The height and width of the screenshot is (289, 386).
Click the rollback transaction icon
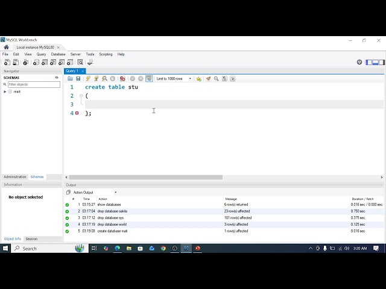(141, 79)
